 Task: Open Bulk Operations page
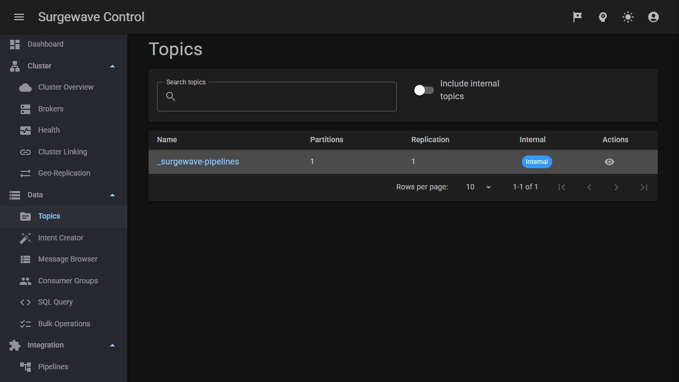point(64,324)
